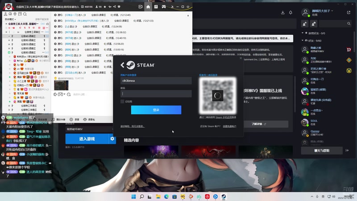Viewport: 357px width, 201px height.
Task: Click the World of Warcraft icon in the friends list
Action: [x=349, y=71]
